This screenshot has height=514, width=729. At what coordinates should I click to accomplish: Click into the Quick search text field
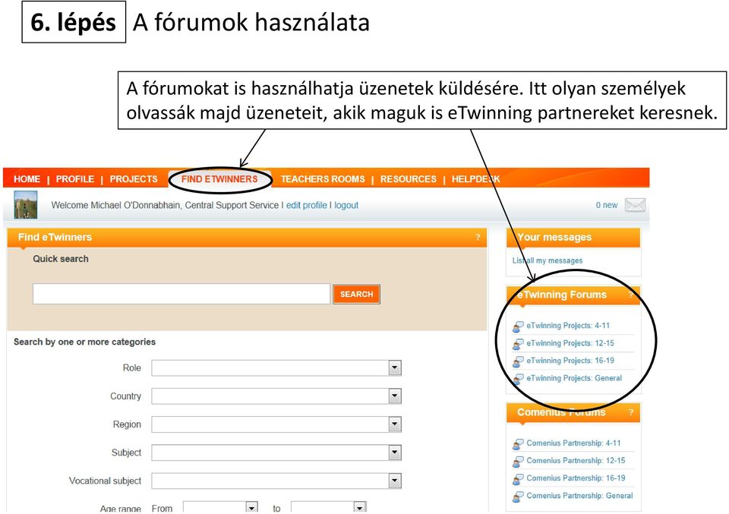(181, 294)
